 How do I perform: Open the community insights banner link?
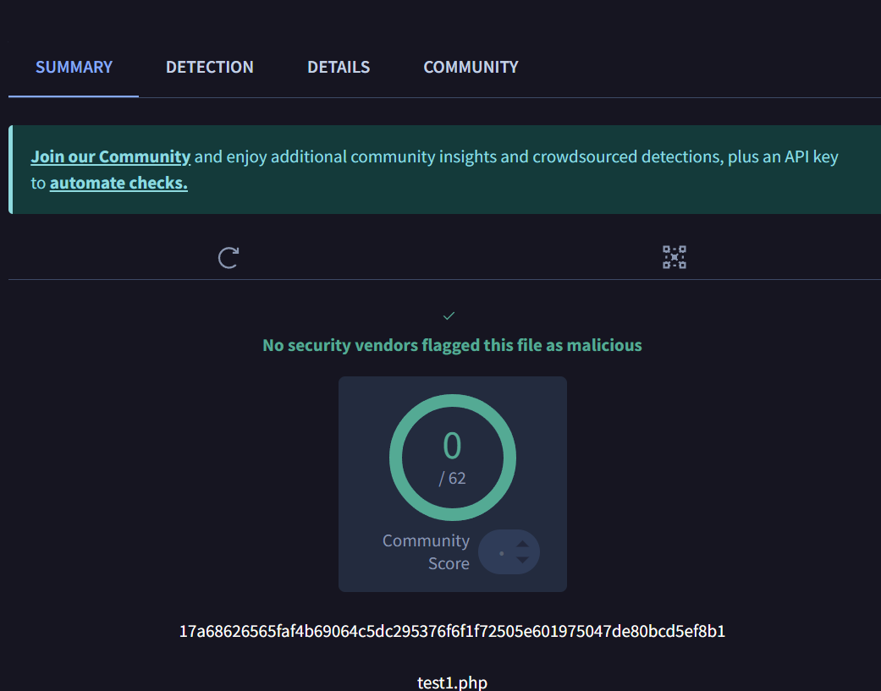pos(110,156)
